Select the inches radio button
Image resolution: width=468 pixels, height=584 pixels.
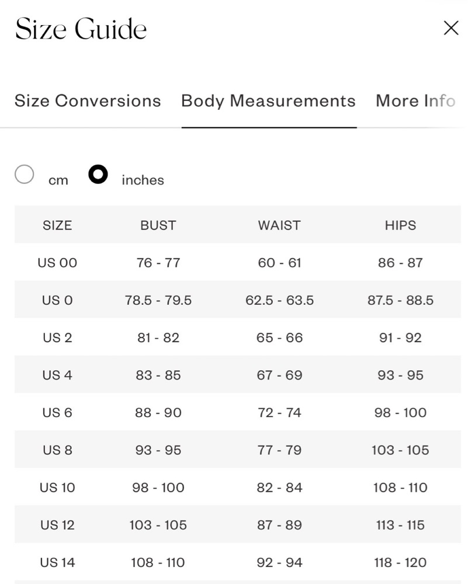tap(98, 174)
